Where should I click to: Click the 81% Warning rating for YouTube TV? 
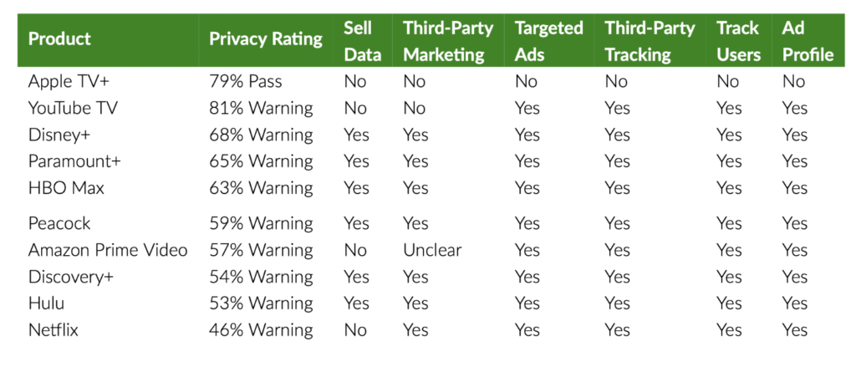261,108
